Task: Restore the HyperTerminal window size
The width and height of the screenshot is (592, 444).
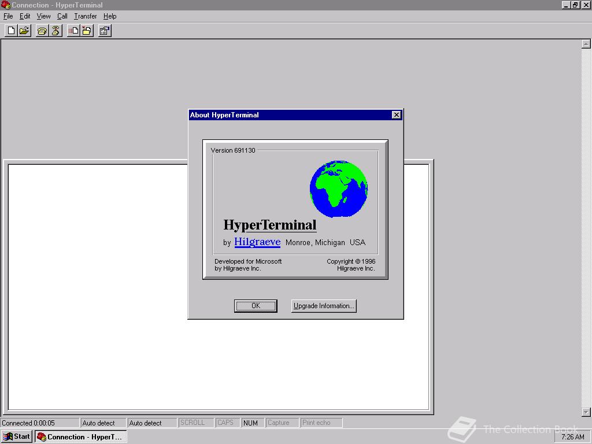Action: click(575, 5)
